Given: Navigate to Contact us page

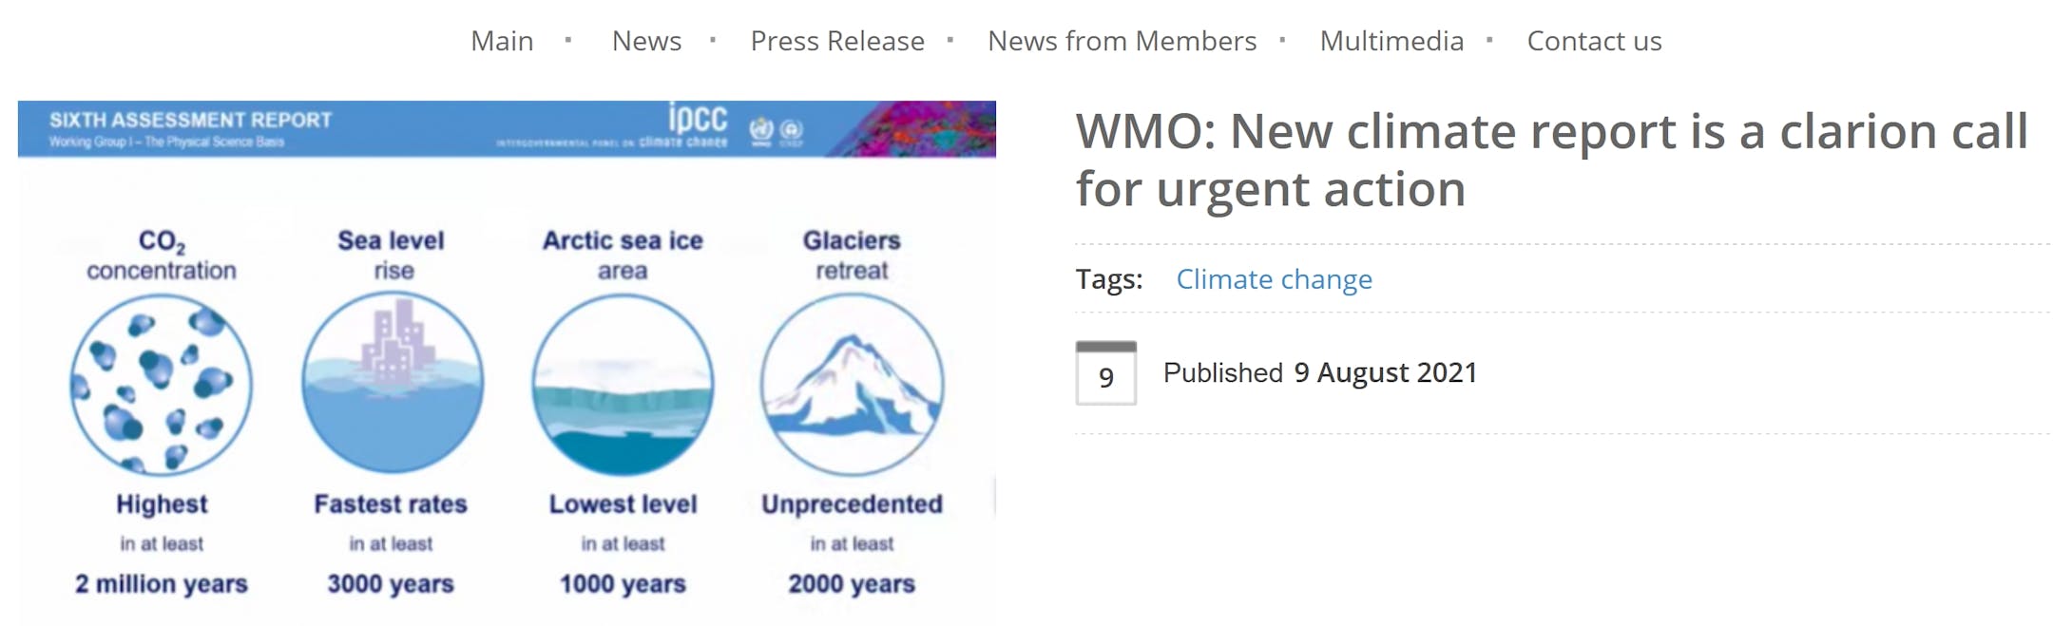Looking at the screenshot, I should [1594, 41].
